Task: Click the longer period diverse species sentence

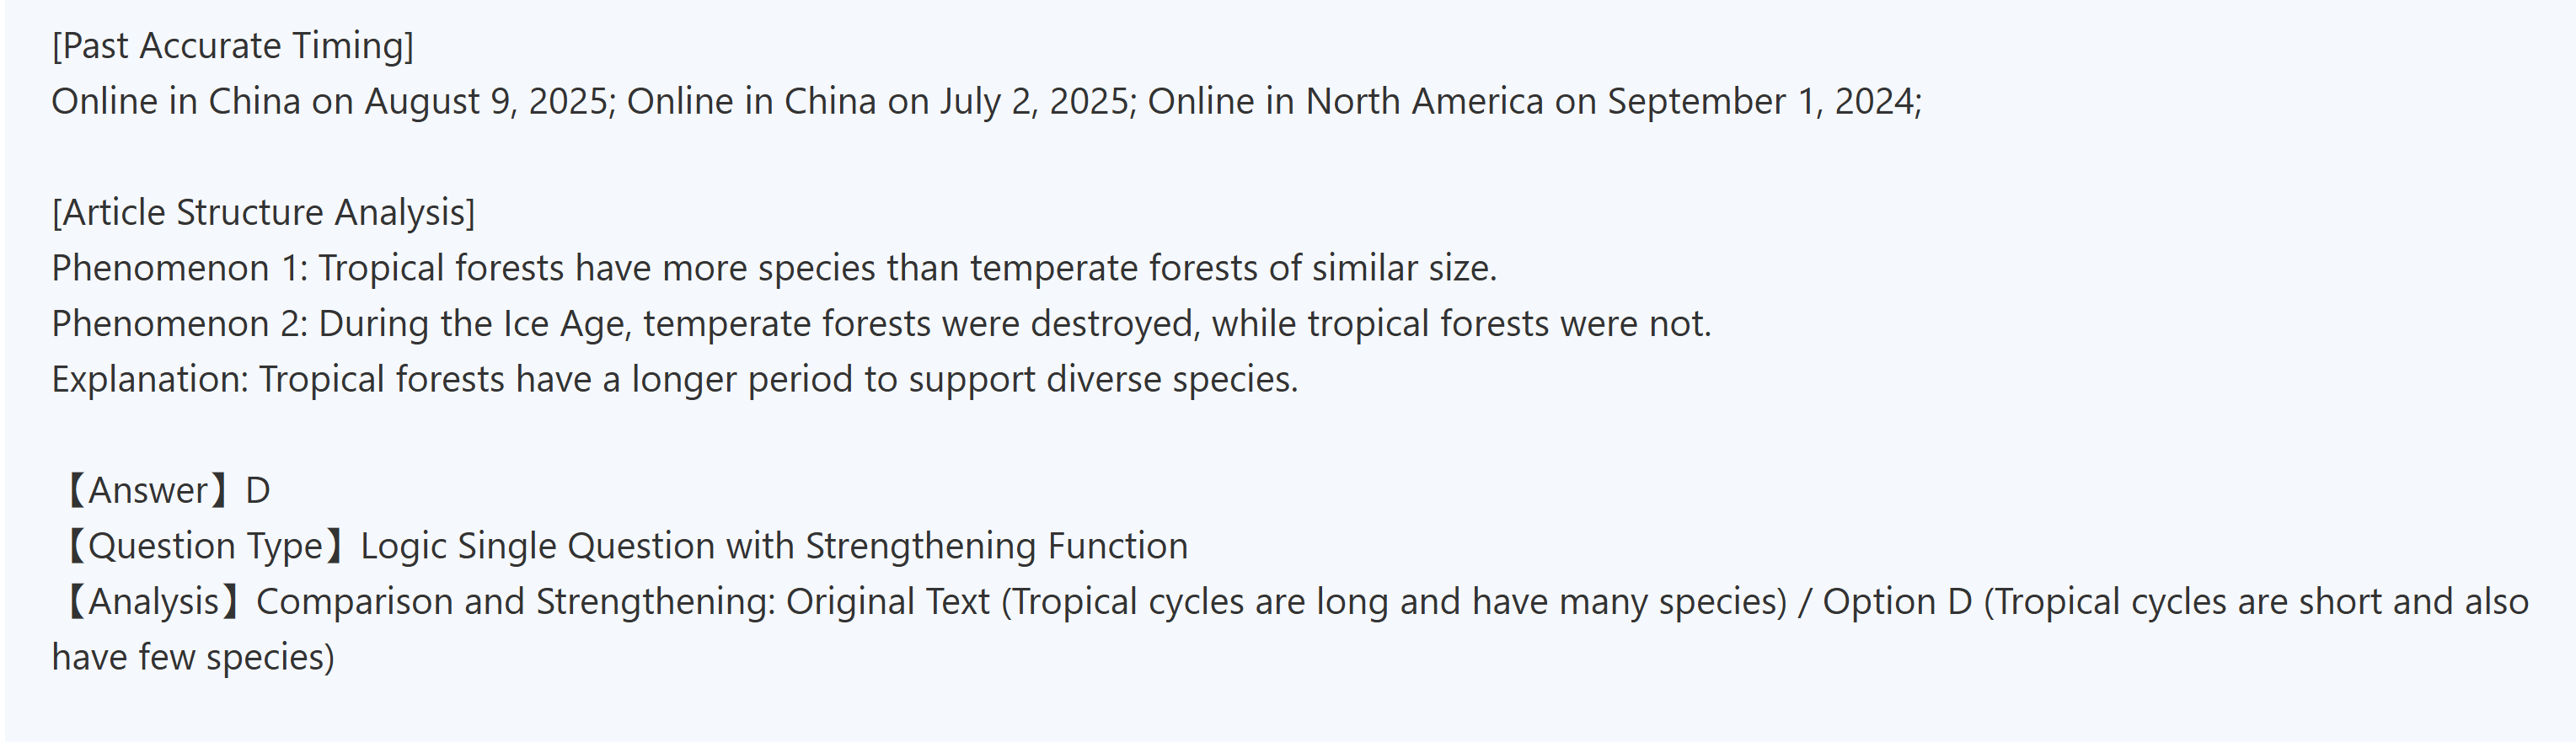Action: point(778,380)
